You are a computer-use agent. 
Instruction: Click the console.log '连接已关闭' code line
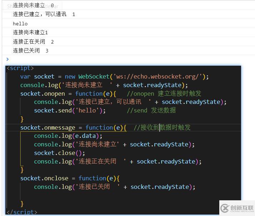point(115,187)
